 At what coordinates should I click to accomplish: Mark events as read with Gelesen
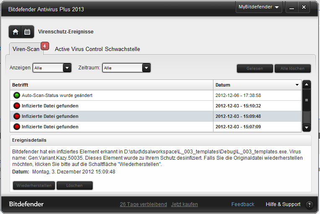[x=255, y=69]
